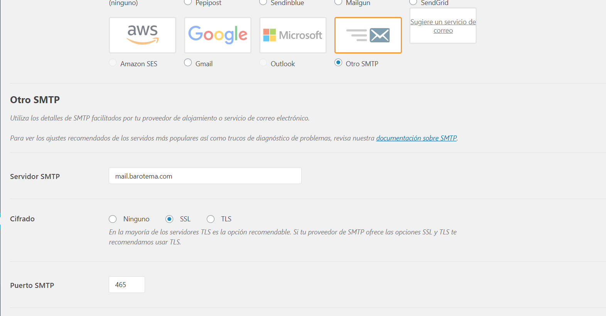The height and width of the screenshot is (316, 606).
Task: Click the Puerto SMTP label
Action: click(32, 285)
